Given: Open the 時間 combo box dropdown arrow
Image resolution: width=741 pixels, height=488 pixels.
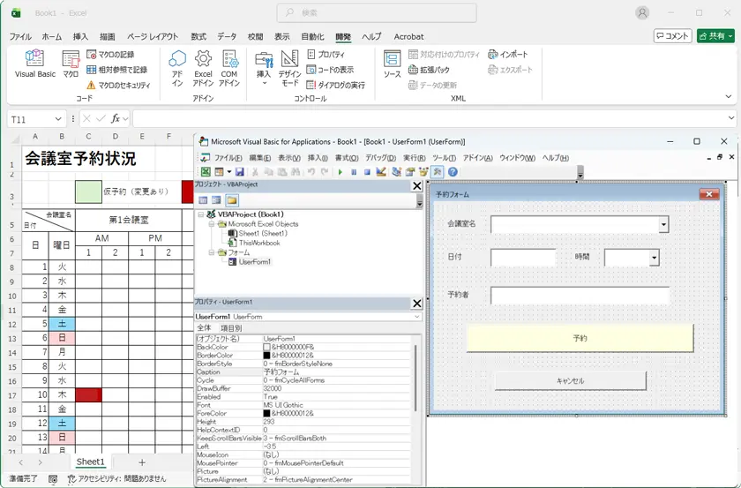Looking at the screenshot, I should [x=654, y=258].
